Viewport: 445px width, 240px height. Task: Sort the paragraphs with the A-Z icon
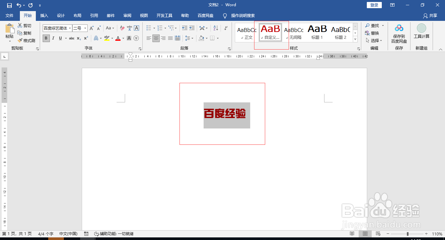click(x=216, y=28)
